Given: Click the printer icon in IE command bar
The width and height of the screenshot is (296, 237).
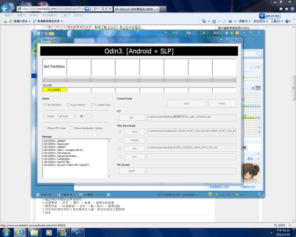Looking at the screenshot, I should tap(230, 21).
